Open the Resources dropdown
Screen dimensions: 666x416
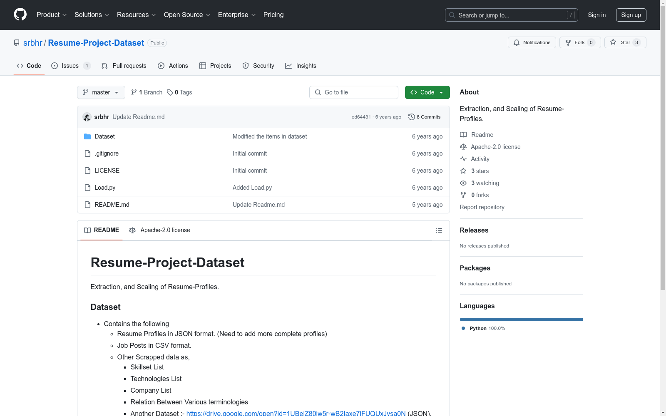137,15
